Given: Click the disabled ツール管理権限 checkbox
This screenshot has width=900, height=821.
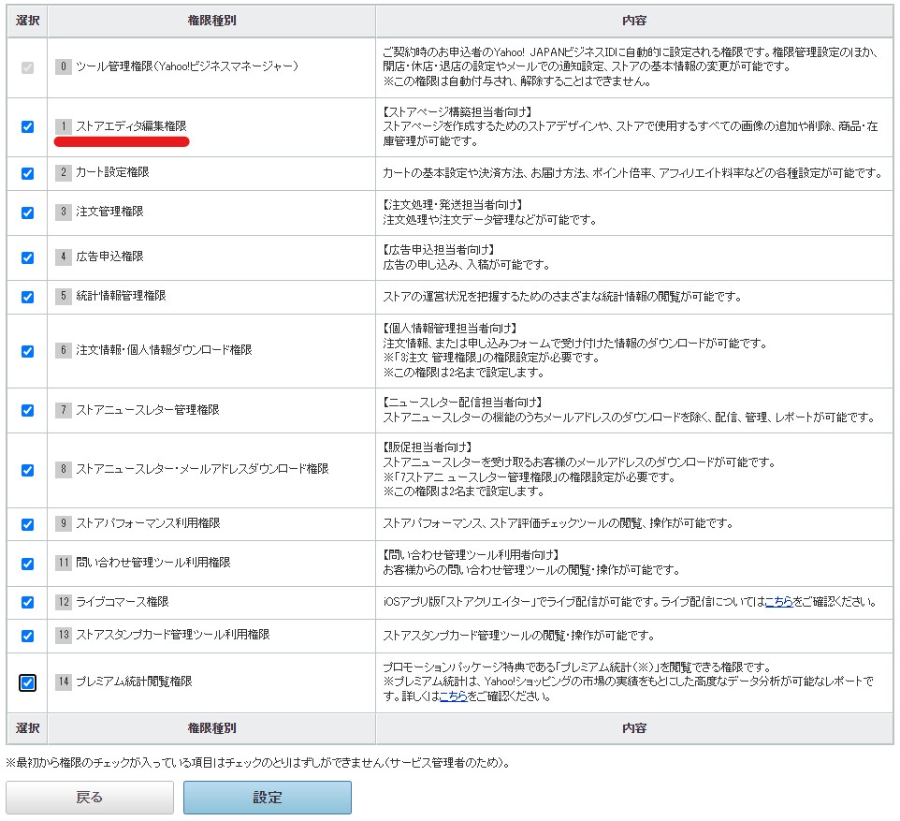Looking at the screenshot, I should pos(27,67).
